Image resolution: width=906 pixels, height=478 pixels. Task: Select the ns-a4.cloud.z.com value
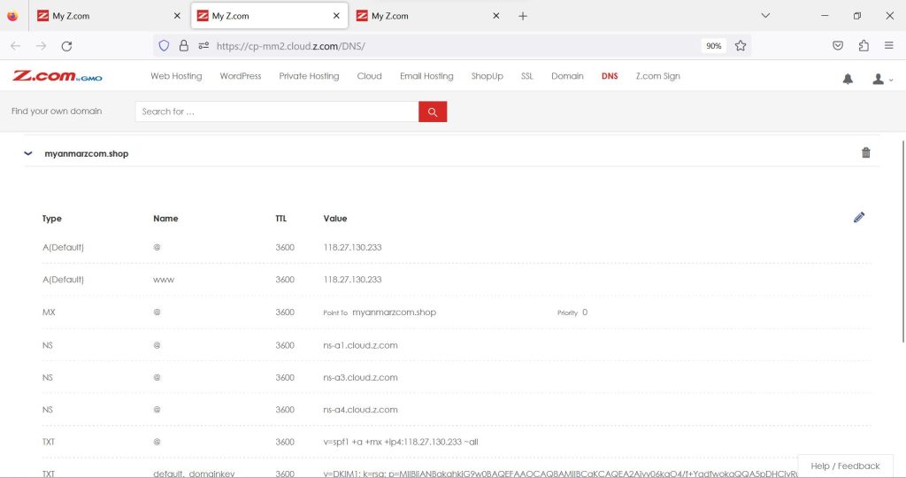coord(361,410)
